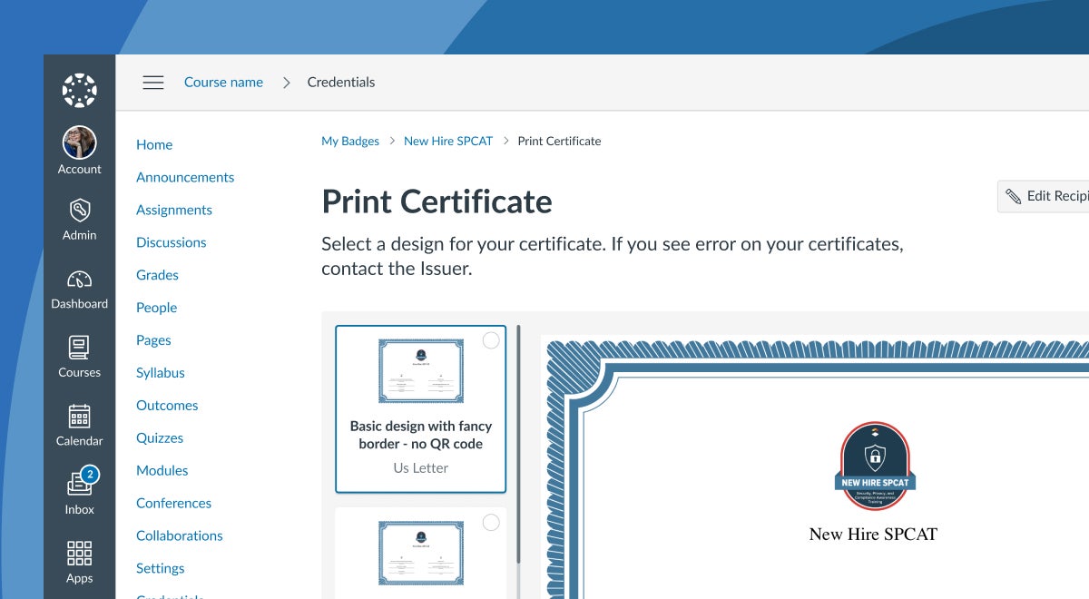Open the Account profile avatar
The height and width of the screenshot is (599, 1089).
click(79, 142)
